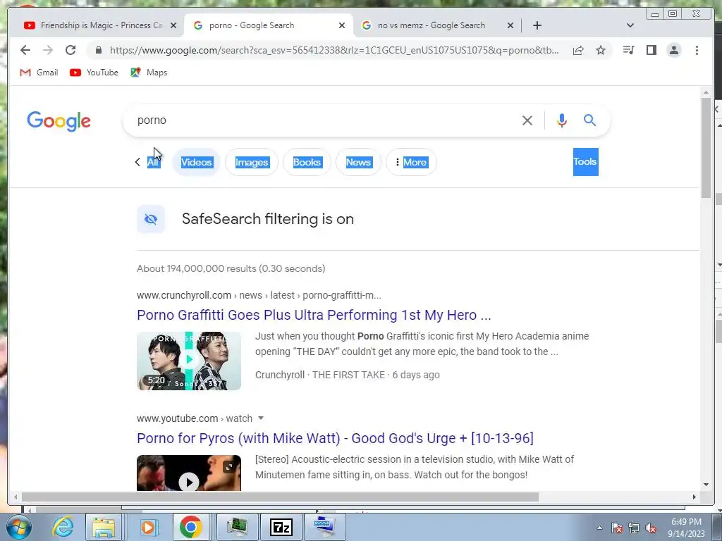Submit search with the magnifier icon

[x=590, y=120]
